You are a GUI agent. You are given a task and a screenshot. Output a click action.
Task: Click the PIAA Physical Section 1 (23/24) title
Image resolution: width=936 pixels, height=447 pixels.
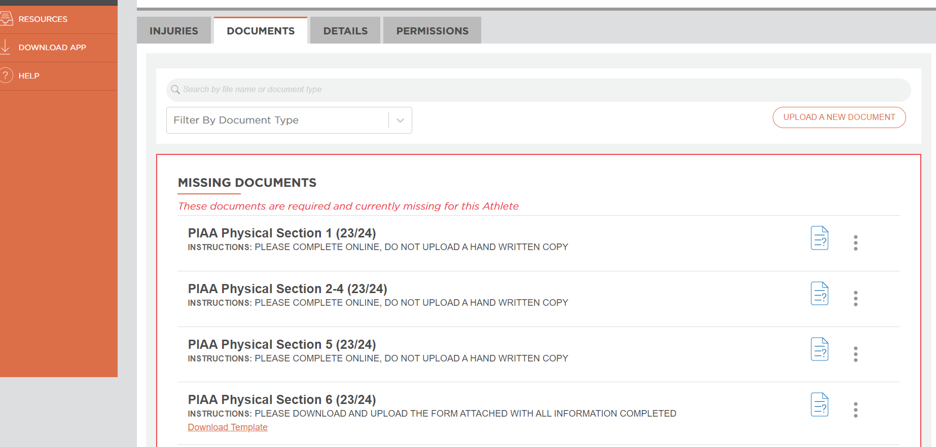282,233
